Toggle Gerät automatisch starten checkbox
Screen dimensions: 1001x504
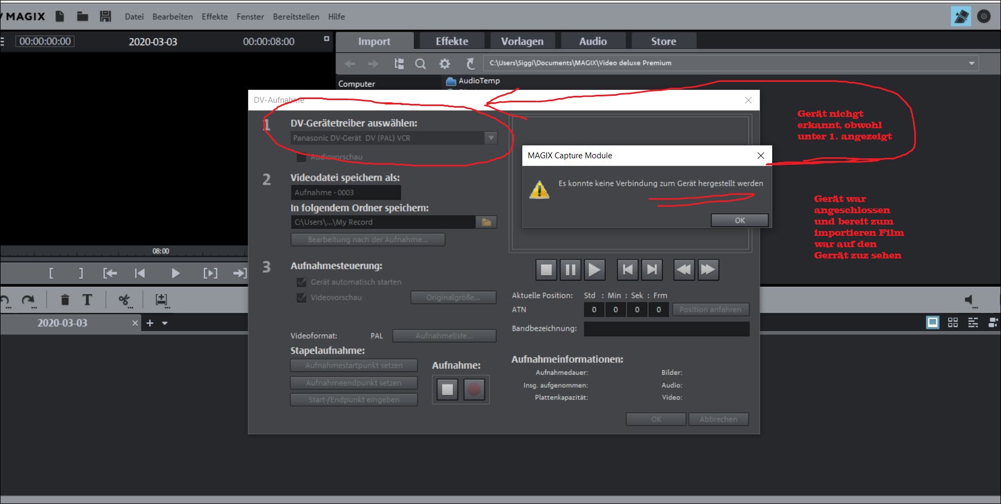pos(302,282)
